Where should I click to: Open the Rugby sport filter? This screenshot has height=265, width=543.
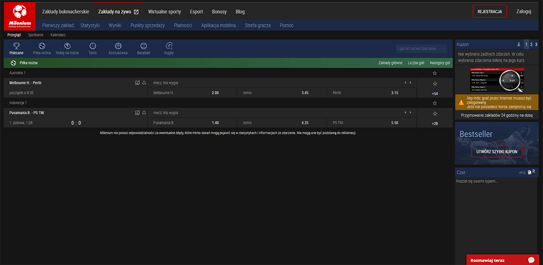pos(169,48)
